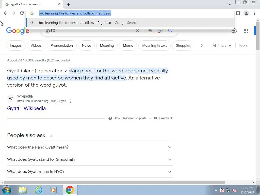260x195 pixels.
Task: Open the All filters dropdown
Action: tap(222, 45)
